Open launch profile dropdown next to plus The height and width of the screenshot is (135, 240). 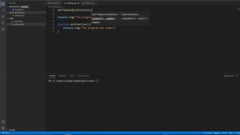coord(238,76)
